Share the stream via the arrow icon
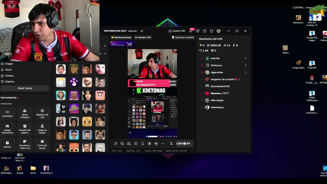Screen dimensions: 327x184 click(x=142, y=31)
